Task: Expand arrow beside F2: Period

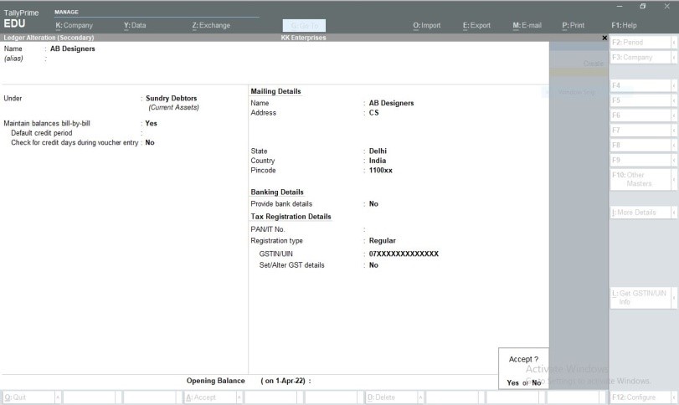Action: click(674, 43)
